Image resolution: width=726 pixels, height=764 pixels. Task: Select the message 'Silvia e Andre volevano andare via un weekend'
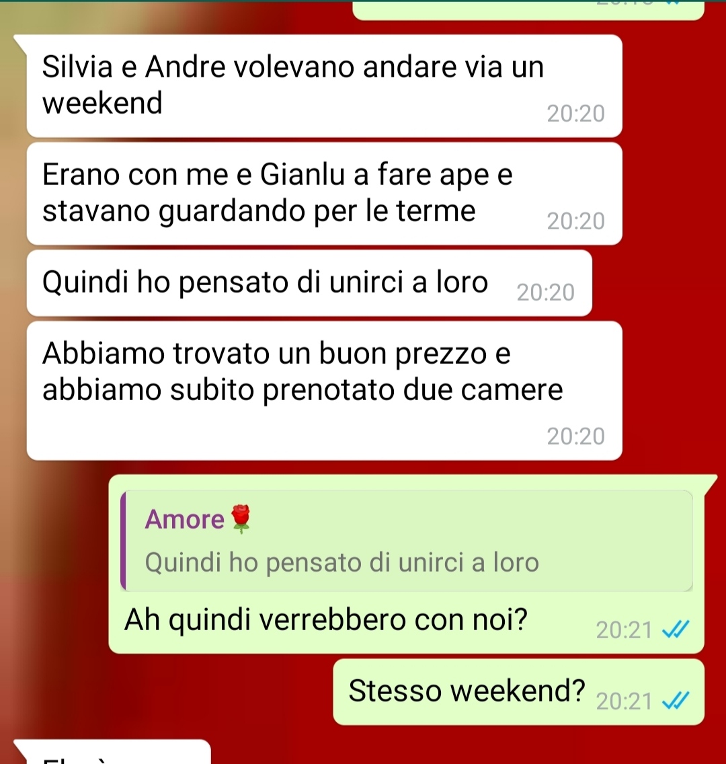tap(324, 86)
